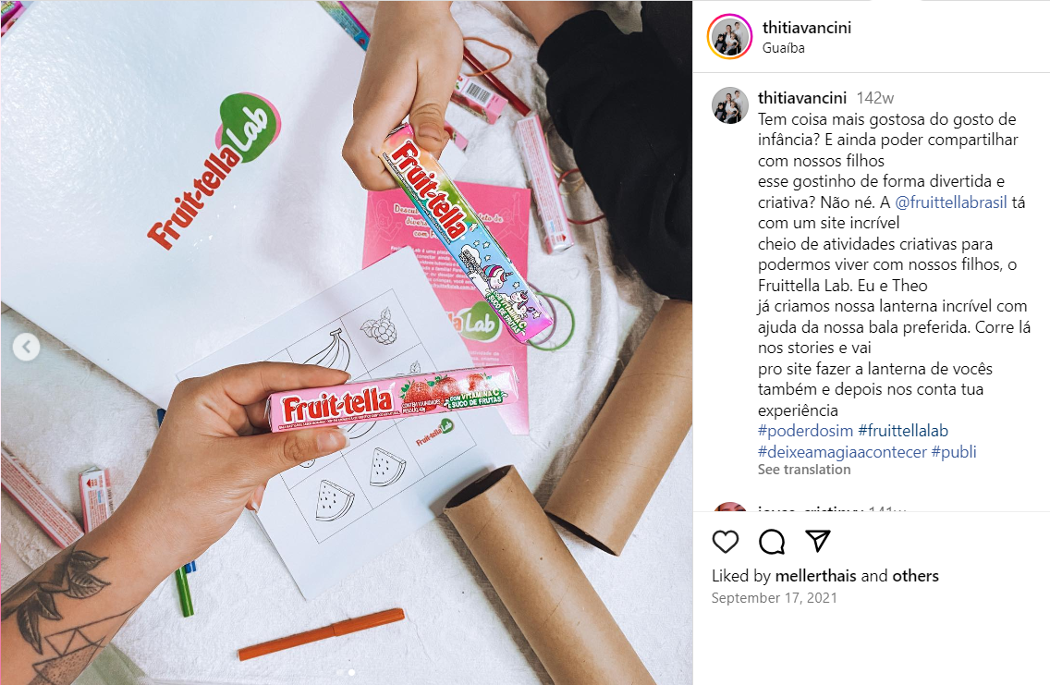
Task: Click the Fruit-tella post photo
Action: (347, 343)
